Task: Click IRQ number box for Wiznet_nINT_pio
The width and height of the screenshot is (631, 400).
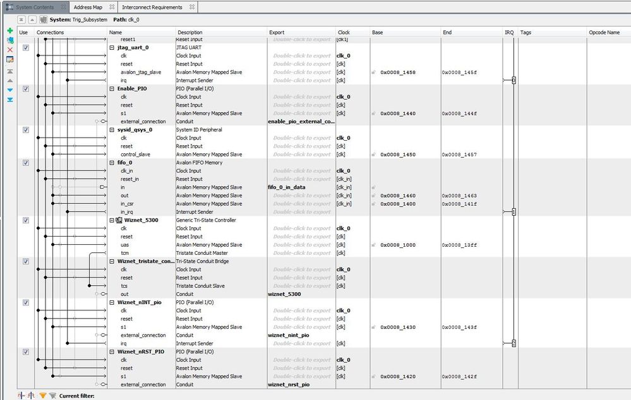Action: click(x=514, y=343)
